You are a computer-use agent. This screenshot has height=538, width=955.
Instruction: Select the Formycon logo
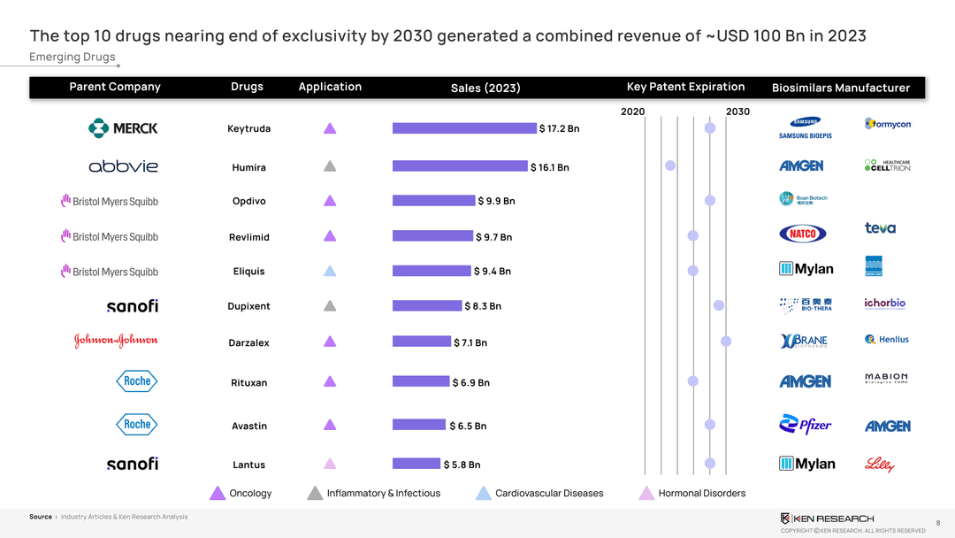click(887, 124)
